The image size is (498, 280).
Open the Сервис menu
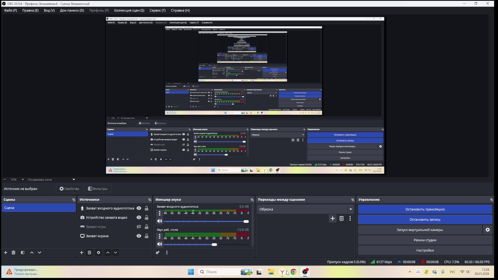pos(157,10)
